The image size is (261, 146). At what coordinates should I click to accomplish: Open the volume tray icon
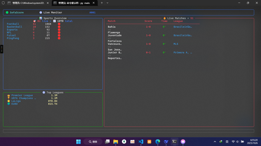pyautogui.click(x=238, y=141)
